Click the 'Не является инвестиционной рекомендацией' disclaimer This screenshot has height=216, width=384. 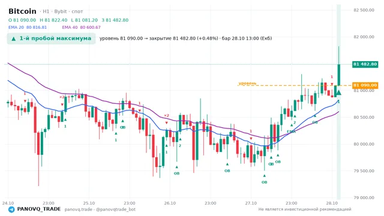(x=305, y=209)
